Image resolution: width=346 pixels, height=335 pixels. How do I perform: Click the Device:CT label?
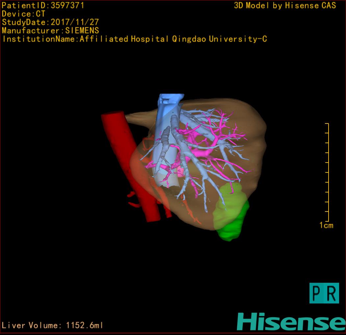(23, 14)
